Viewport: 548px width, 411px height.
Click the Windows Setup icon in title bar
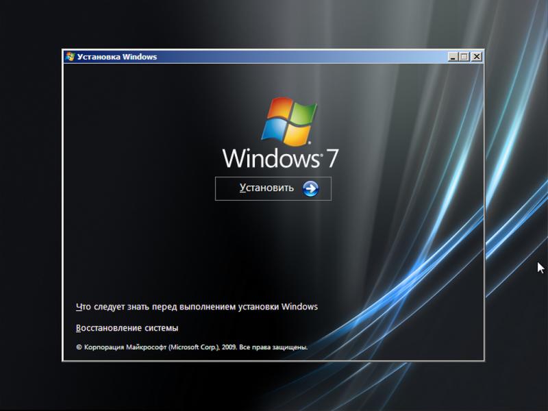(70, 57)
